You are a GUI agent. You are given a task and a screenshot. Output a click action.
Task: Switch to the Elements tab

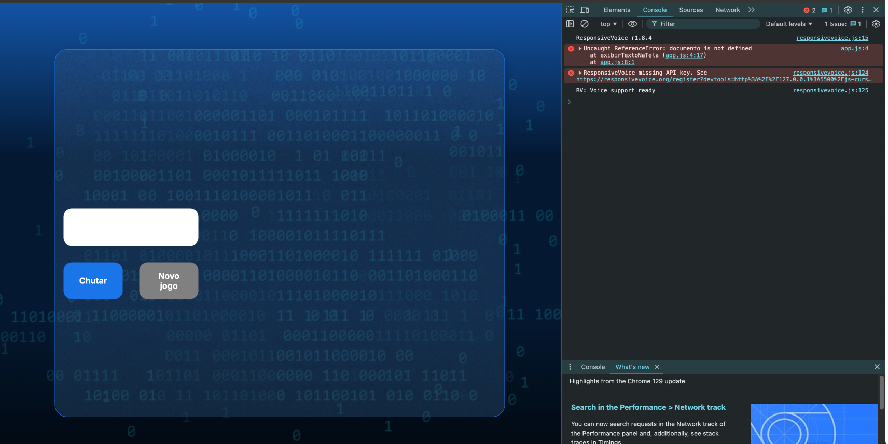(x=617, y=10)
